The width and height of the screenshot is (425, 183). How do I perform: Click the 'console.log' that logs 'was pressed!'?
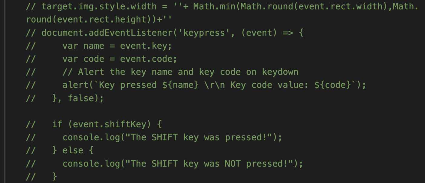tap(91, 138)
